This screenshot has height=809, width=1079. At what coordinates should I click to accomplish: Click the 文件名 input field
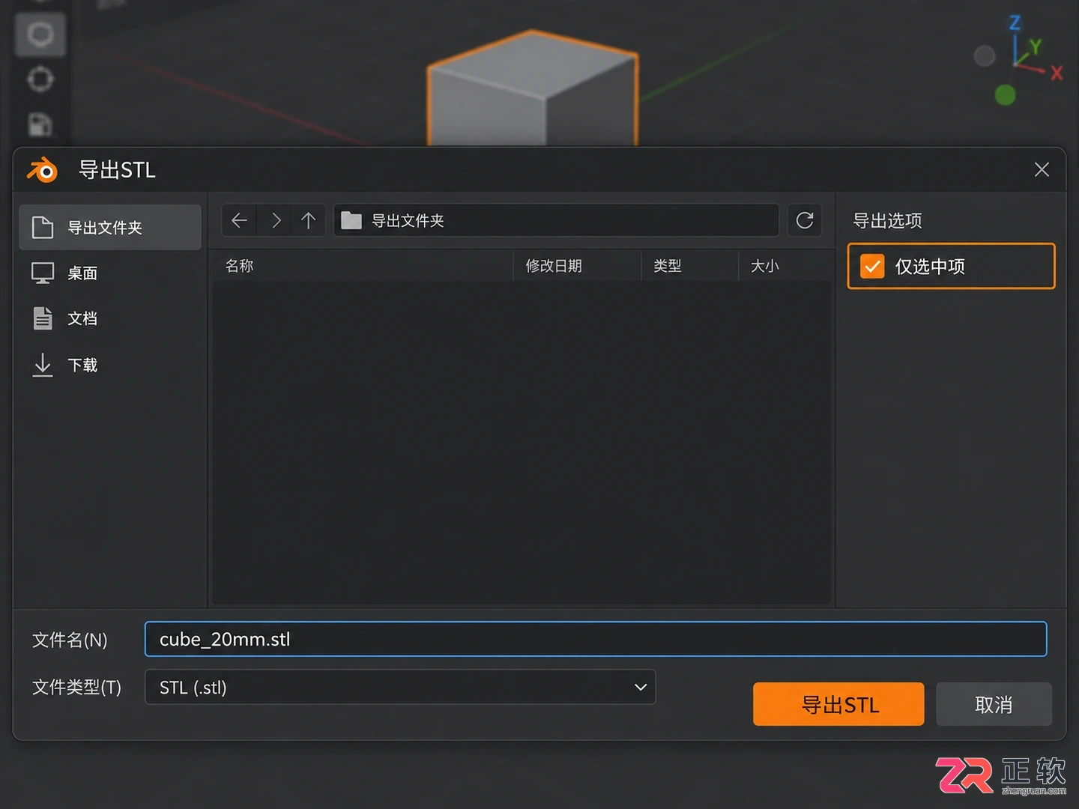596,639
